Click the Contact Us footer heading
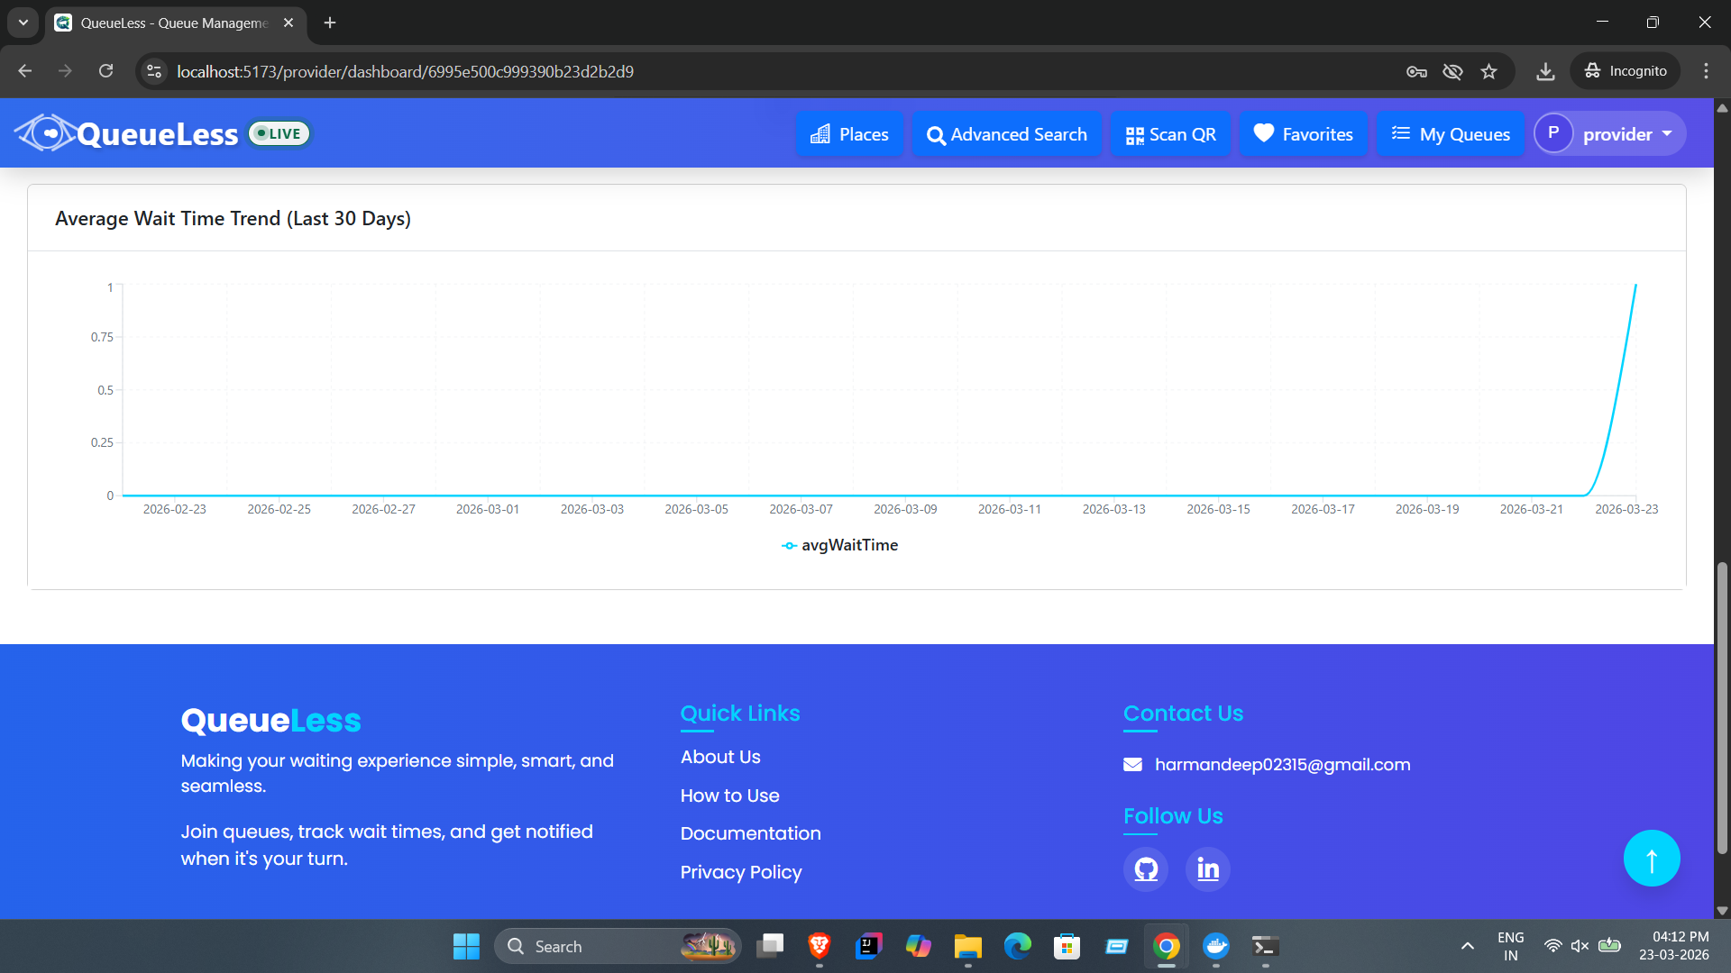 click(x=1184, y=714)
